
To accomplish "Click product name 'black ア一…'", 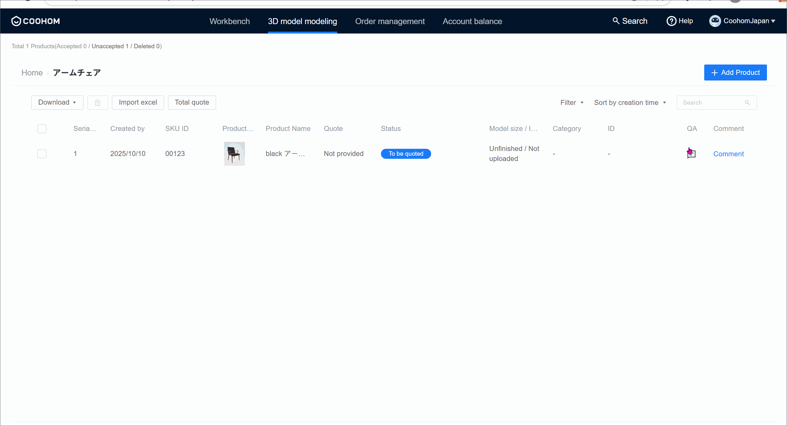I will 285,153.
